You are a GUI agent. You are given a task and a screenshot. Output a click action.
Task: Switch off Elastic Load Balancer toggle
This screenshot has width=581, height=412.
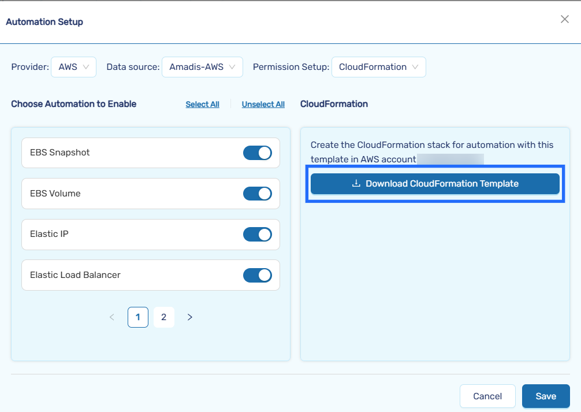point(257,275)
